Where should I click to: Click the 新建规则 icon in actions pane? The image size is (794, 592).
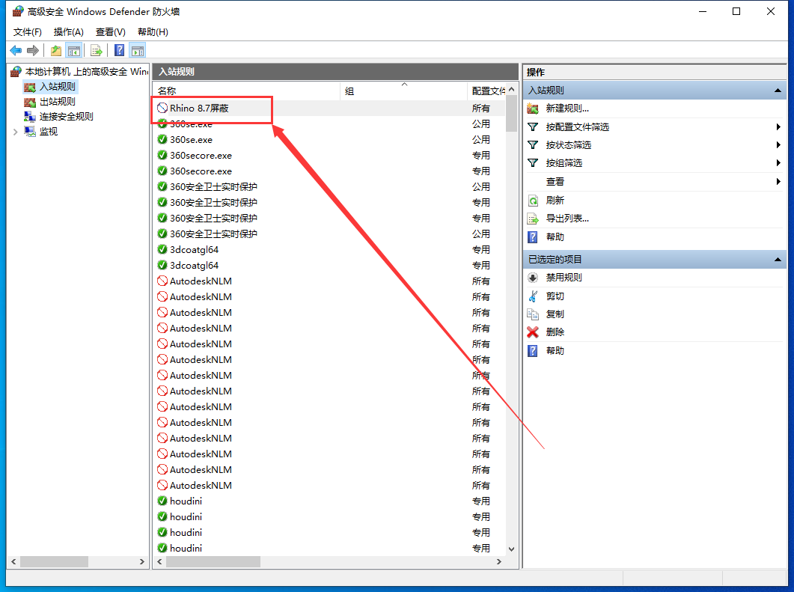pos(533,109)
